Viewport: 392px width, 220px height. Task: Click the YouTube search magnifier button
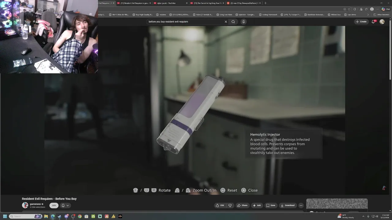(233, 22)
